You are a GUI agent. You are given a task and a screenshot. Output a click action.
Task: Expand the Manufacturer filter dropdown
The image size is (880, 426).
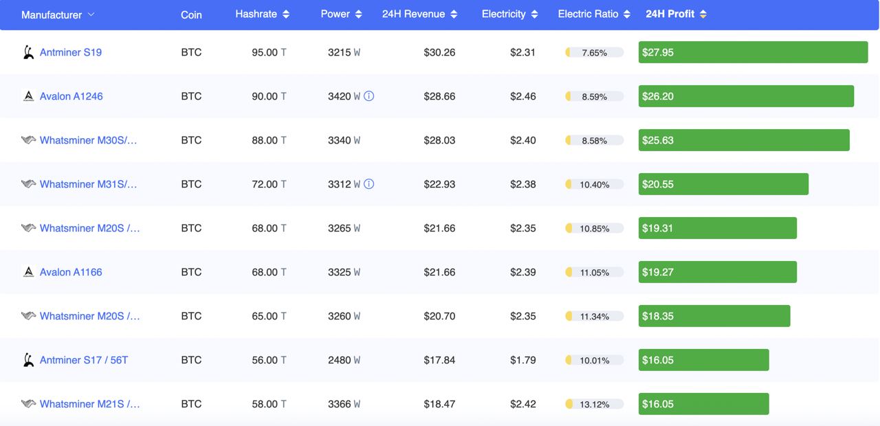91,14
